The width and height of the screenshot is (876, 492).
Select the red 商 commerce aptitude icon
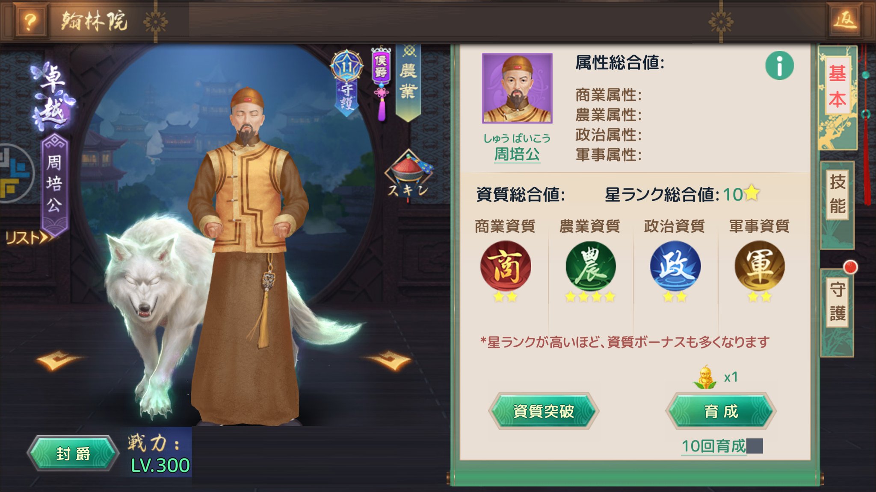(505, 266)
